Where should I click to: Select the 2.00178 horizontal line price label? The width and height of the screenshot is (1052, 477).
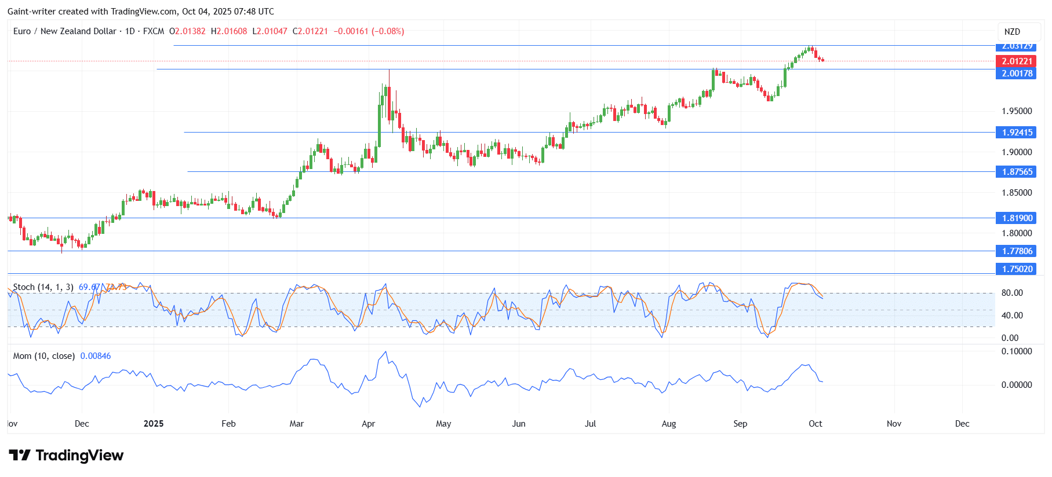pyautogui.click(x=1017, y=74)
